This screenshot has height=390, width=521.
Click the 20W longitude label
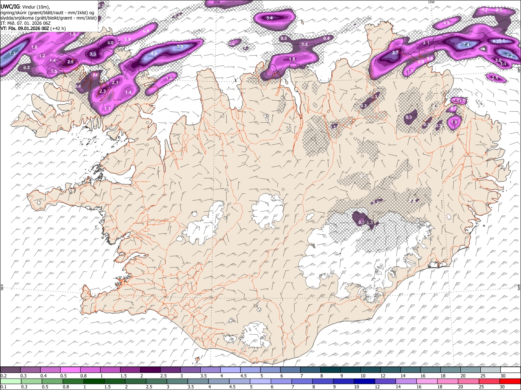[x=217, y=2]
